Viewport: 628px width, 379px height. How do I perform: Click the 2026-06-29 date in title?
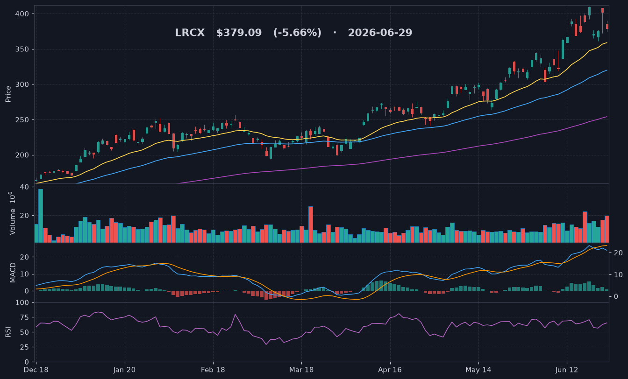point(380,33)
